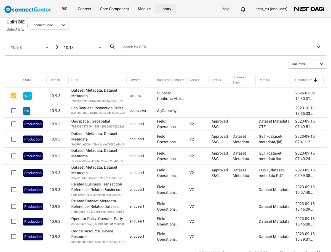Image resolution: width=331 pixels, height=252 pixels.
Task: Click the 2023-10-11 updated timestamp
Action: point(305,111)
